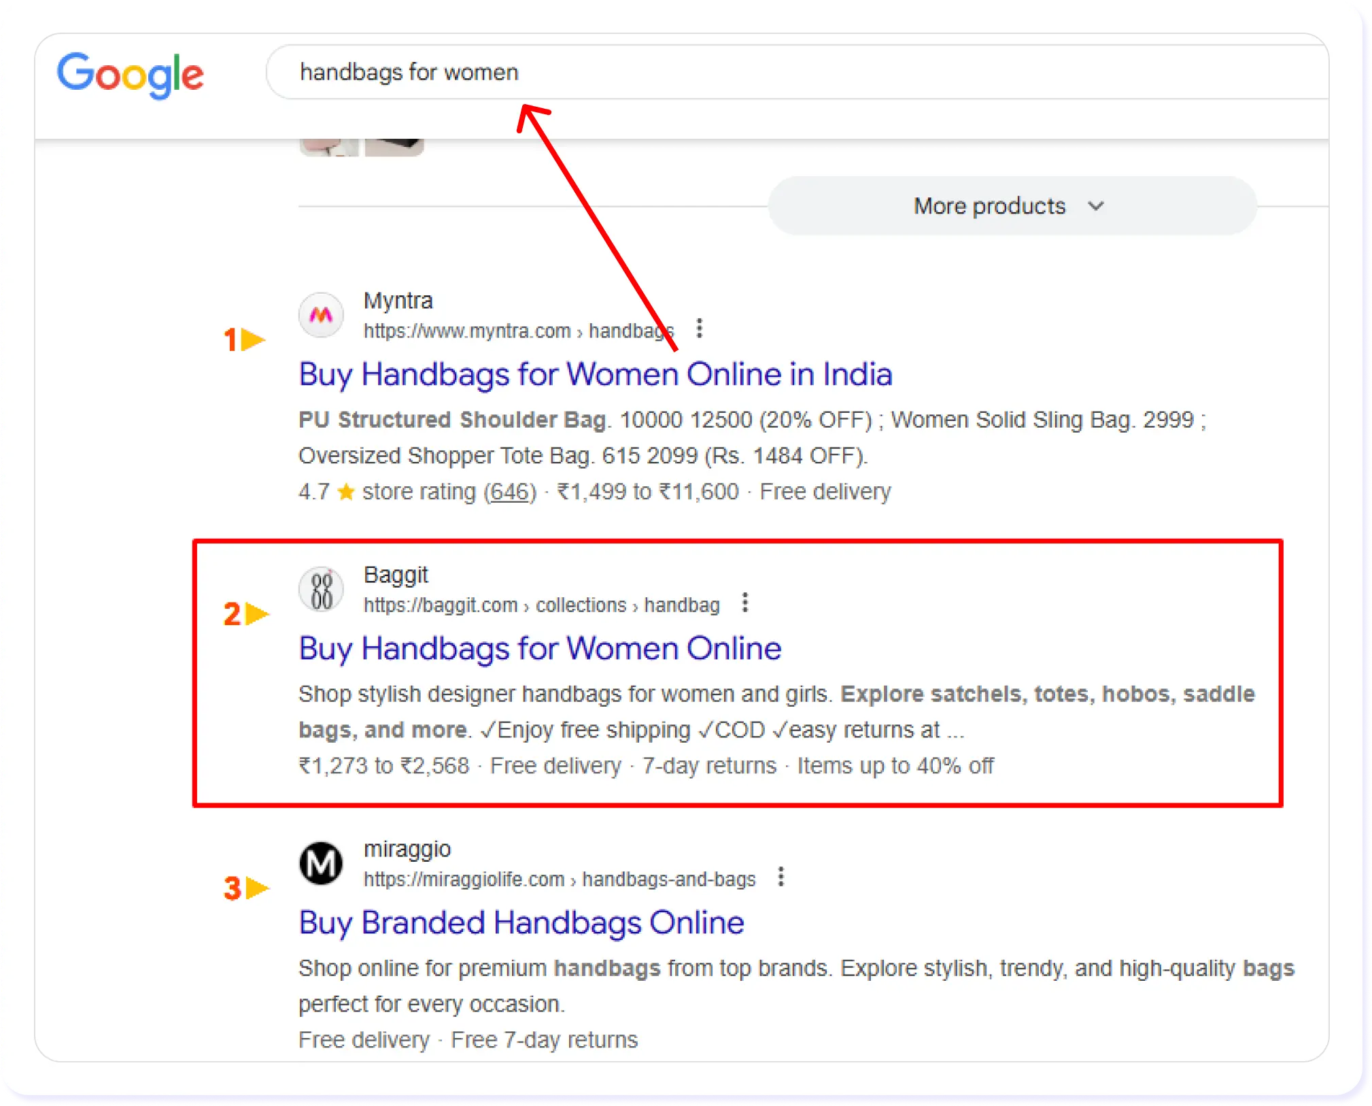Viewport: 1372px width, 1106px height.
Task: Click the dark product thumbnail image
Action: click(x=394, y=147)
